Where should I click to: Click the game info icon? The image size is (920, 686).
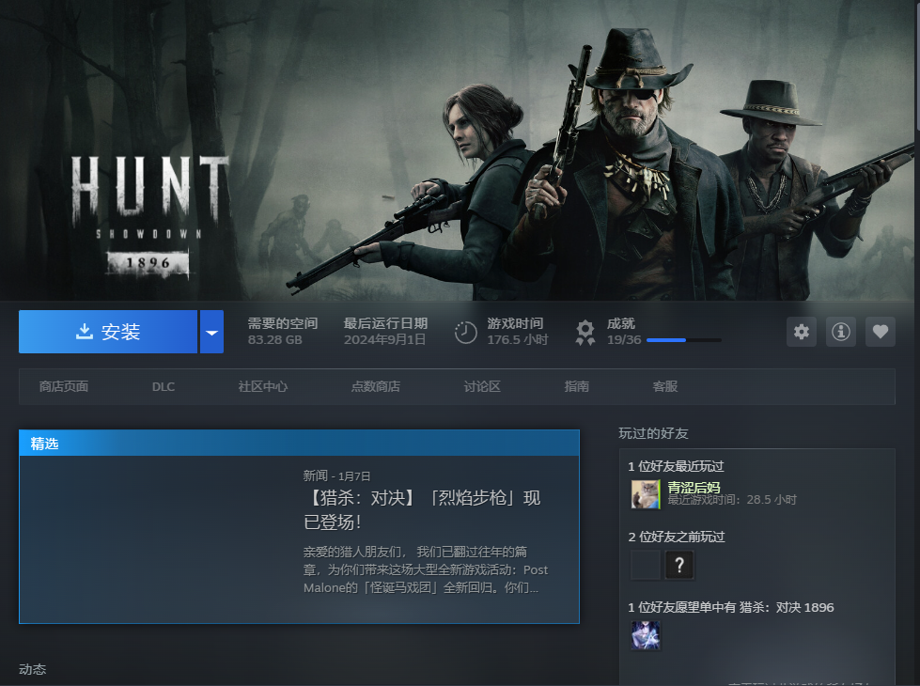pos(841,332)
